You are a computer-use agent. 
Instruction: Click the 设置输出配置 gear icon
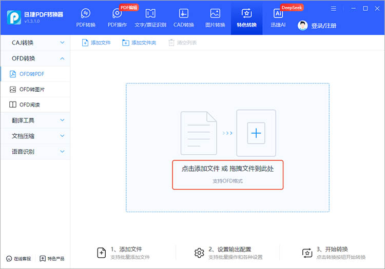point(199,253)
